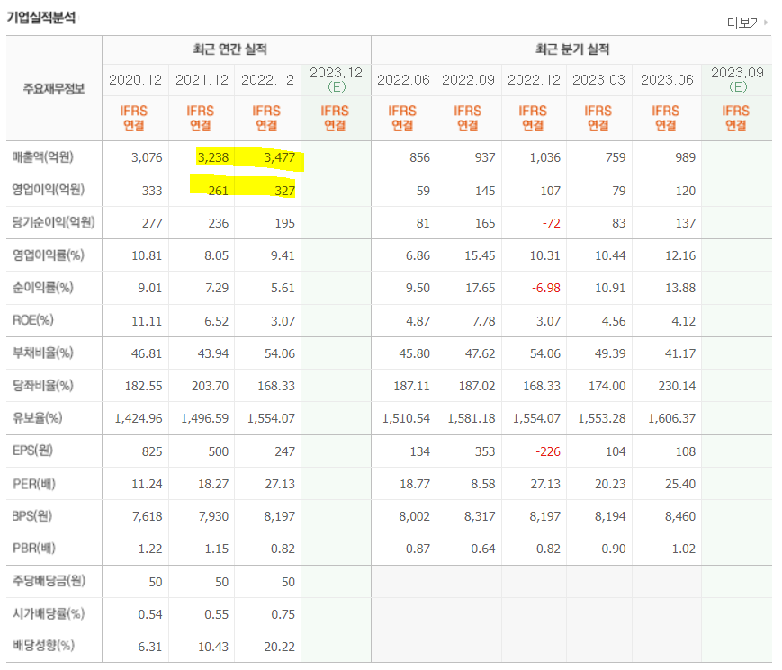Click the 145 quarterly operating profit value
782x670 pixels.
pyautogui.click(x=485, y=191)
